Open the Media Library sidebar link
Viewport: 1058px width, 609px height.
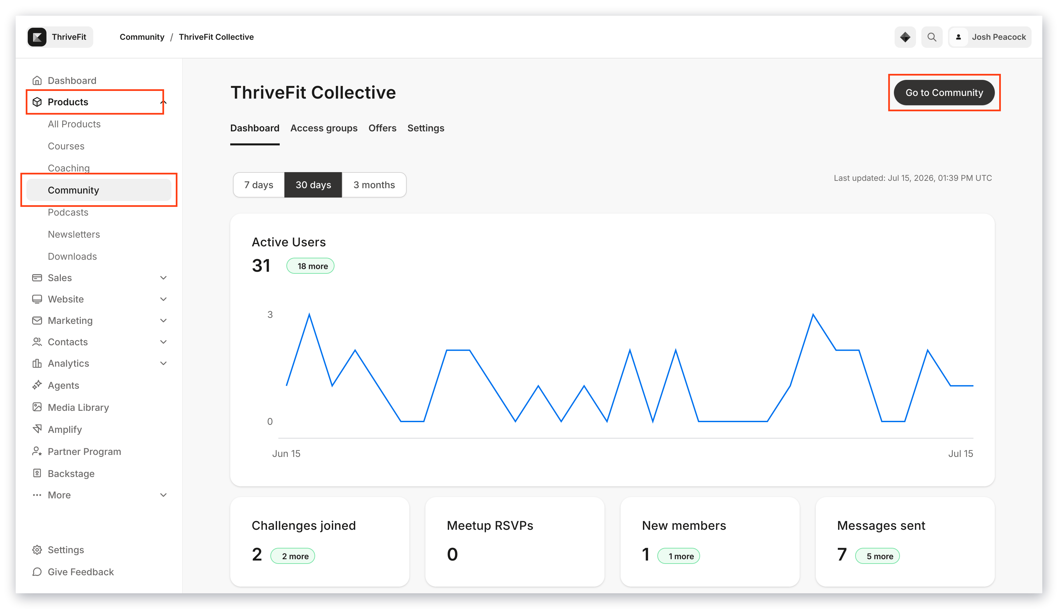tap(78, 407)
